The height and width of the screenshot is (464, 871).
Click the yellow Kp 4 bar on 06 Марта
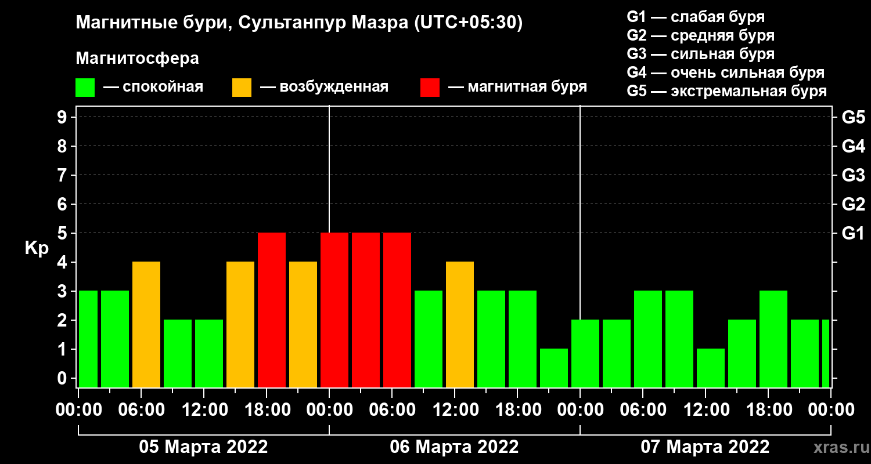pyautogui.click(x=460, y=325)
